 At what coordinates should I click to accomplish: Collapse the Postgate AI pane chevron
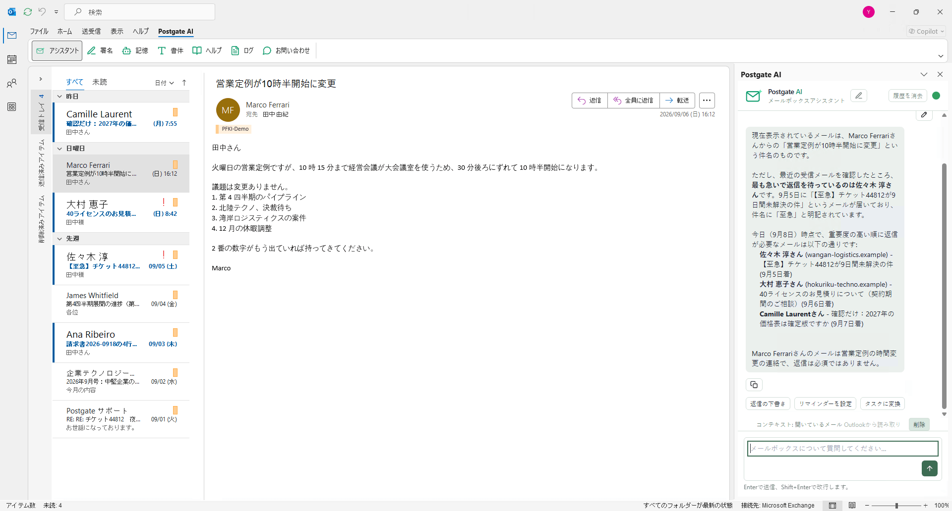924,74
